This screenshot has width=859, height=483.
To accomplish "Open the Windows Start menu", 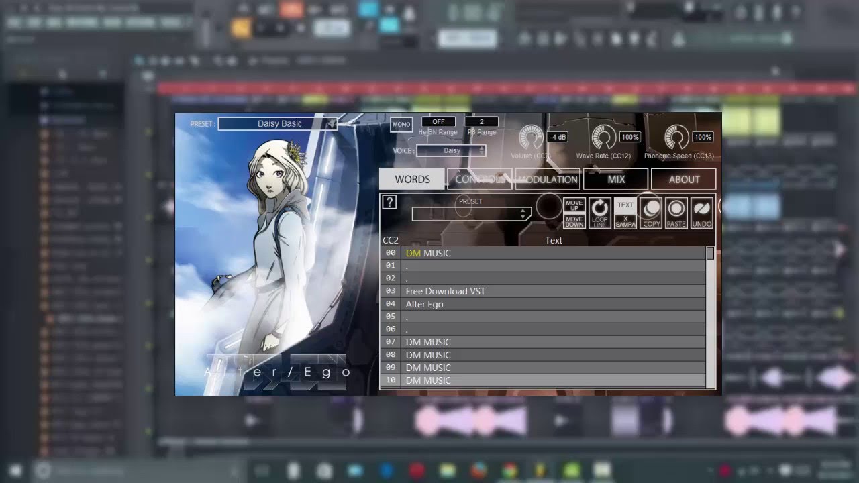I will [15, 470].
